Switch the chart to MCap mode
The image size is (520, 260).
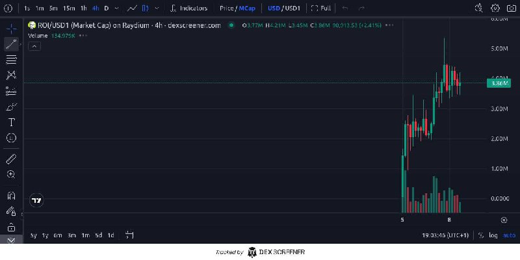pos(247,8)
